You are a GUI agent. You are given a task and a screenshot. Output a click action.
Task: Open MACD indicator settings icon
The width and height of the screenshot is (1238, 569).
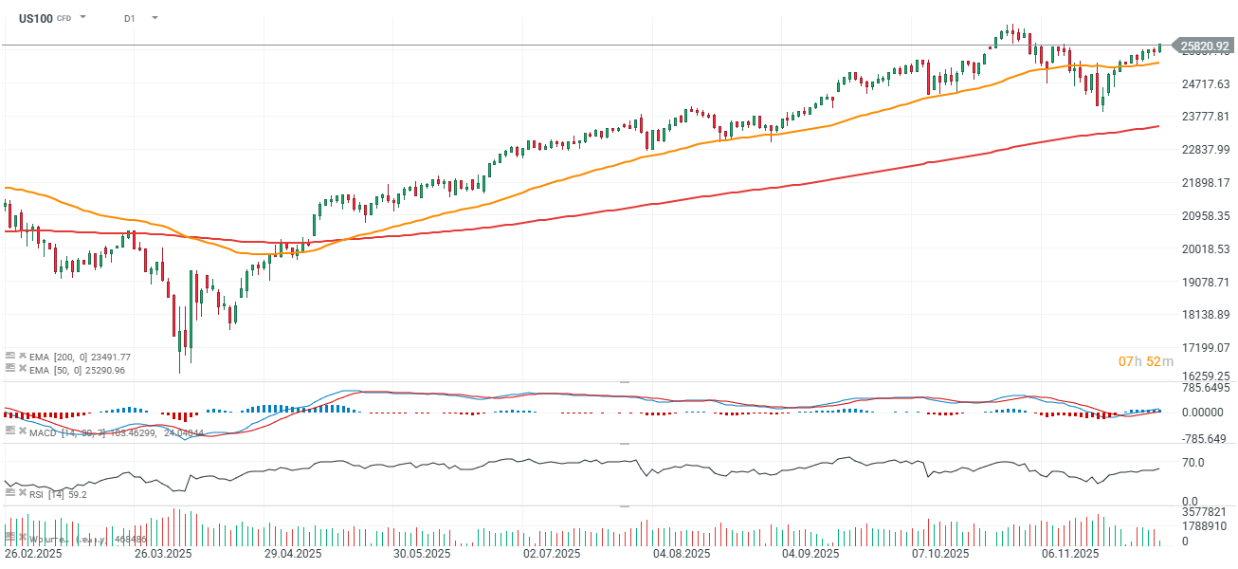pyautogui.click(x=9, y=431)
